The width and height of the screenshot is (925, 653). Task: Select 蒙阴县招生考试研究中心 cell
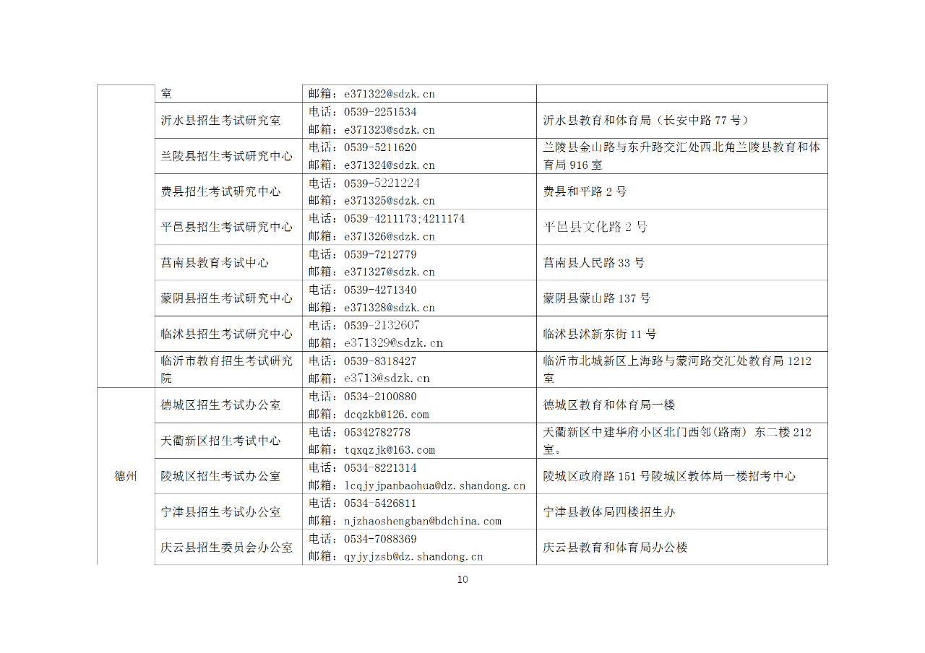[228, 298]
